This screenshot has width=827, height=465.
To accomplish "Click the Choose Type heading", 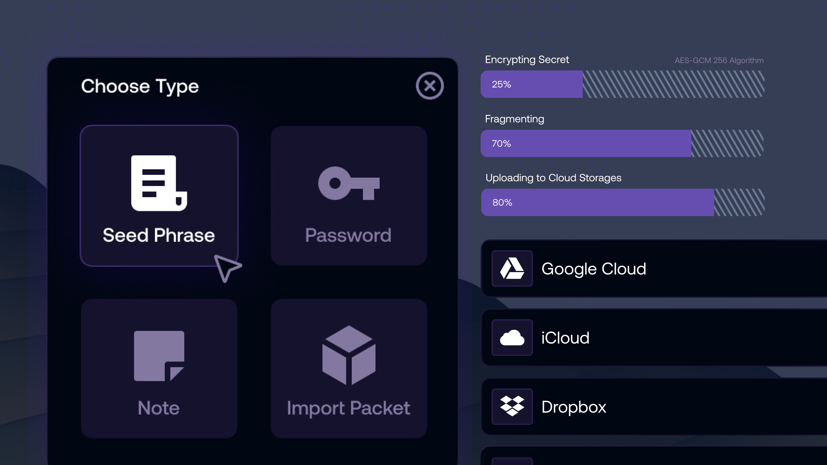I will 140,86.
